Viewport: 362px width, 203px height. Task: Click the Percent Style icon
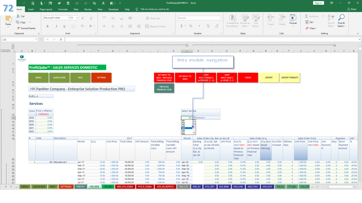[191, 26]
